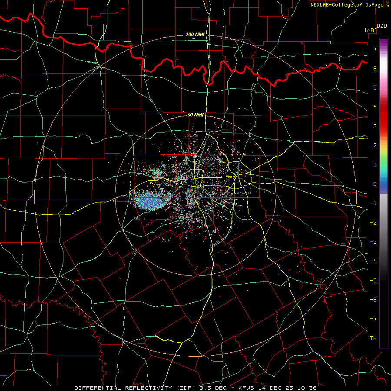Screen dimensions: 391x391
Task: Click the "KFWS 14 DEC 25 10:36" timestamp
Action: point(278,388)
